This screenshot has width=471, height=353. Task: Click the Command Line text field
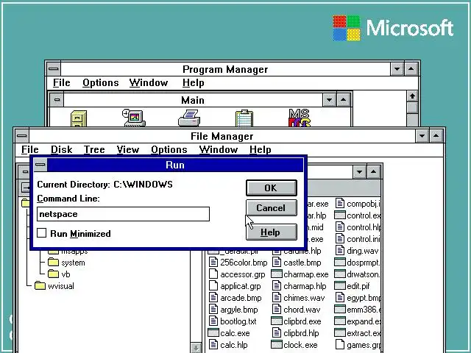(x=123, y=214)
